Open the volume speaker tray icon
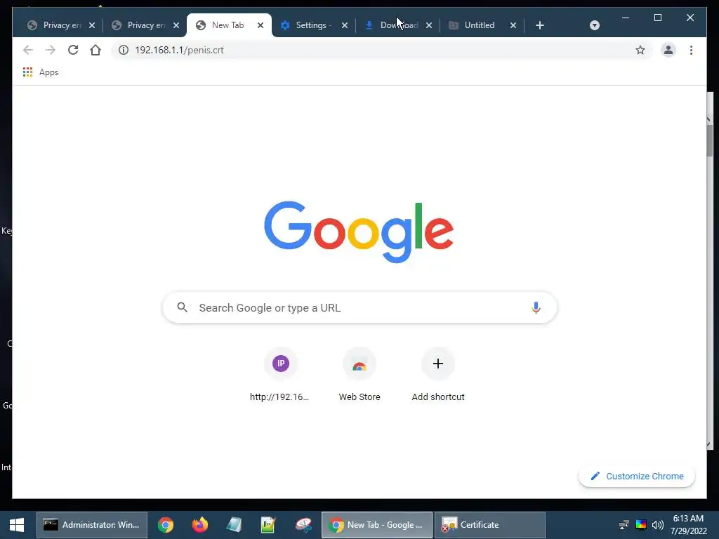 pyautogui.click(x=657, y=525)
